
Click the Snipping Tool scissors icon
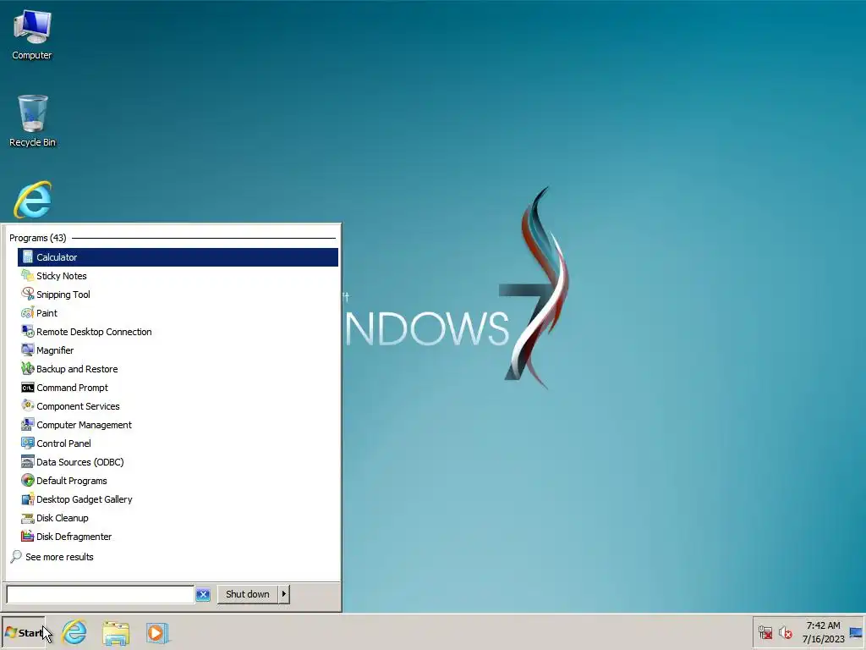pyautogui.click(x=28, y=294)
